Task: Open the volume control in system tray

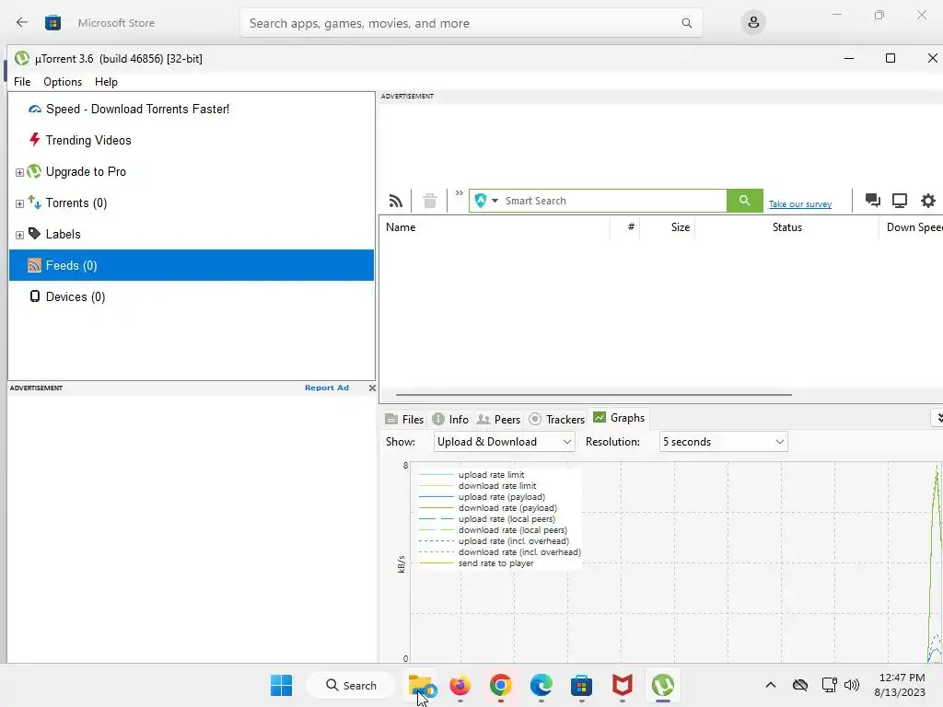Action: click(x=852, y=685)
